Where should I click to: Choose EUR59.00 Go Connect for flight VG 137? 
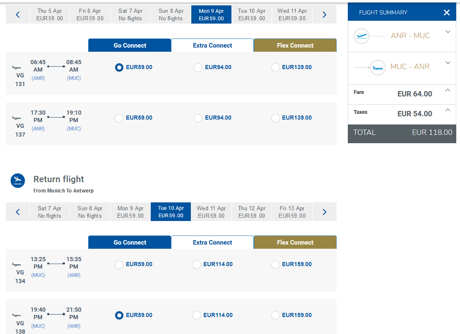coord(119,118)
